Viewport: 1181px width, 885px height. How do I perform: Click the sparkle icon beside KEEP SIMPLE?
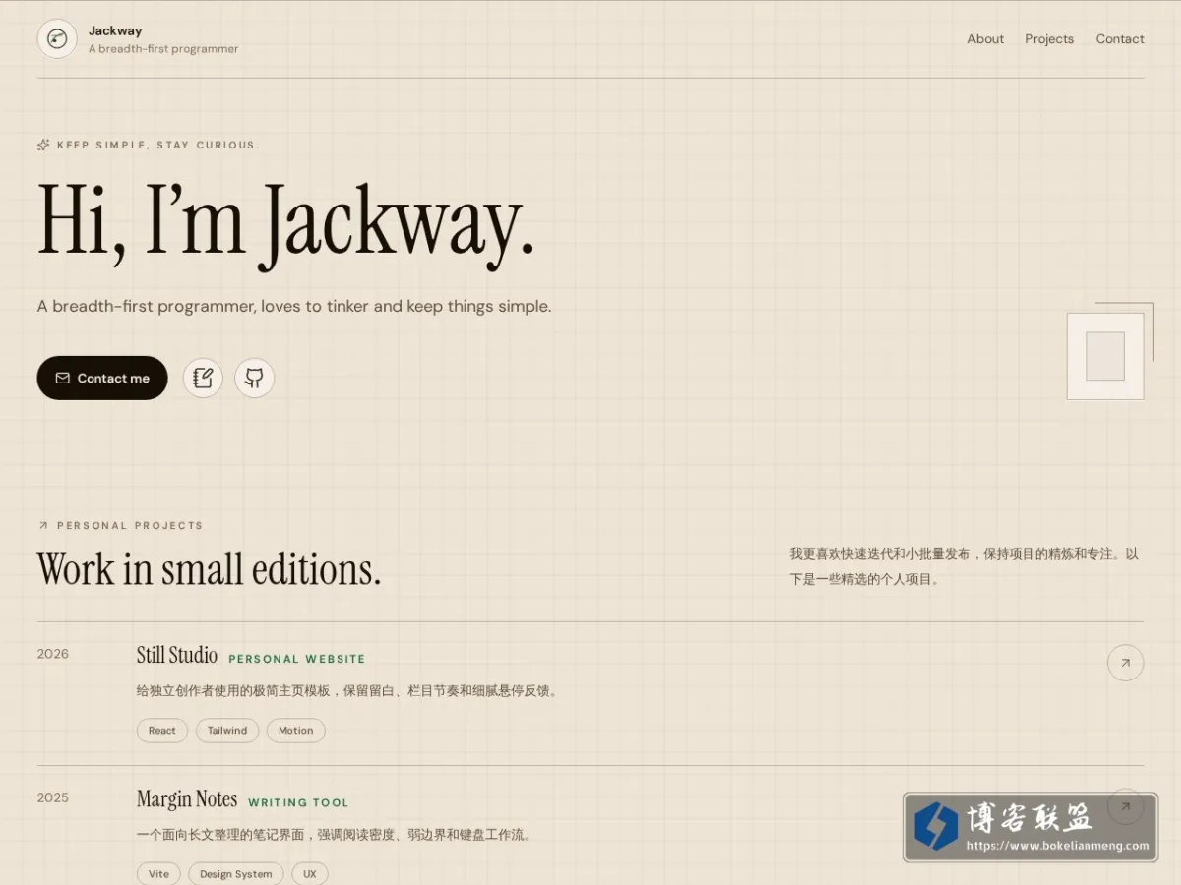pyautogui.click(x=43, y=145)
